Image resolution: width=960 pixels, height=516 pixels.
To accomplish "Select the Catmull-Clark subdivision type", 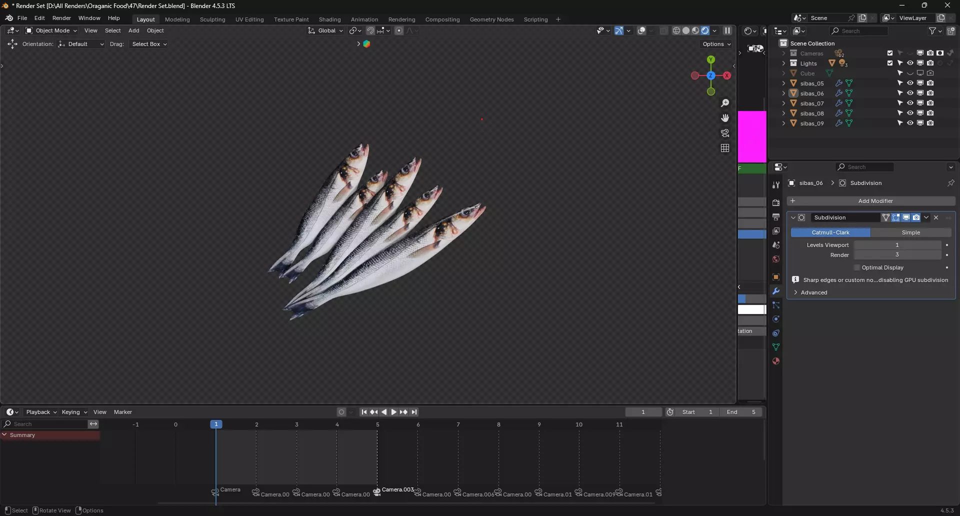I will click(x=830, y=232).
